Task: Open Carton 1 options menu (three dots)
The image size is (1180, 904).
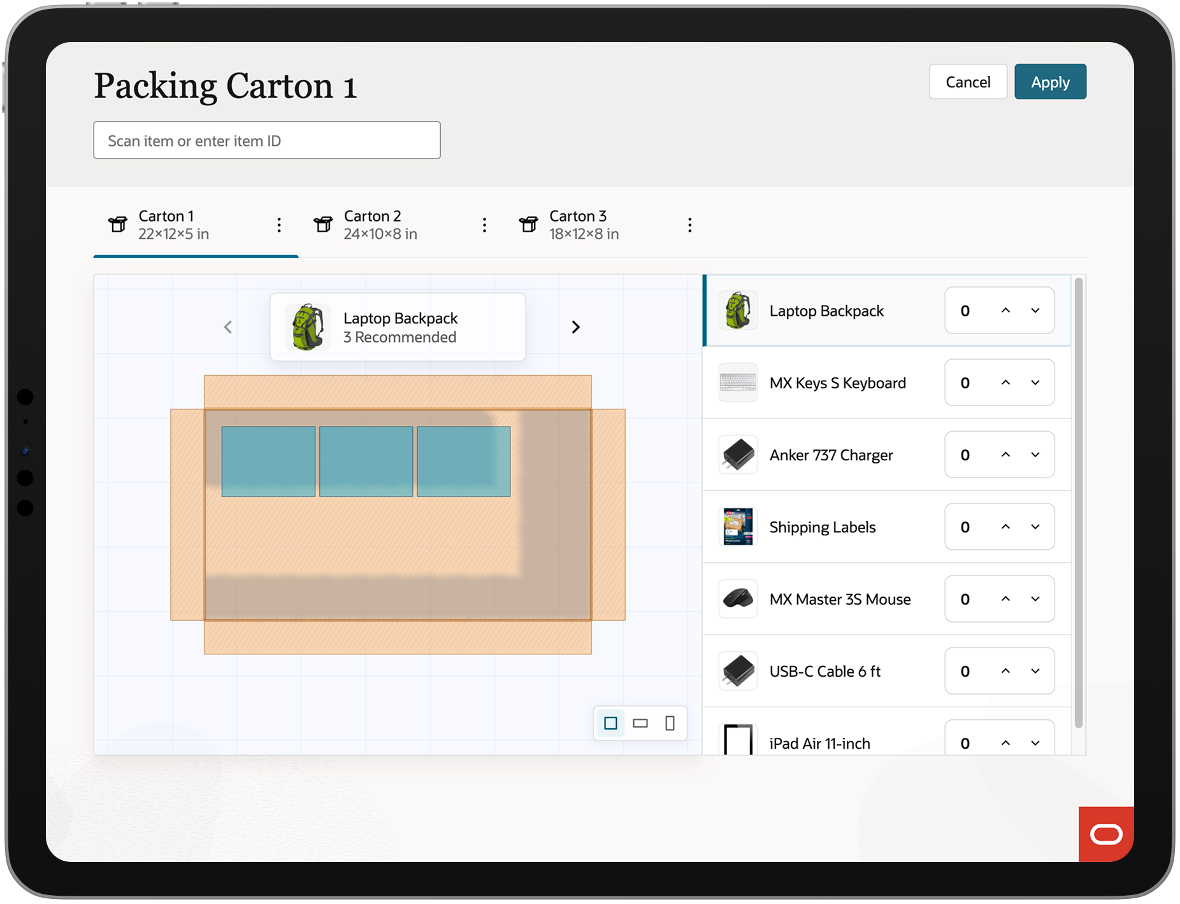Action: click(x=279, y=225)
